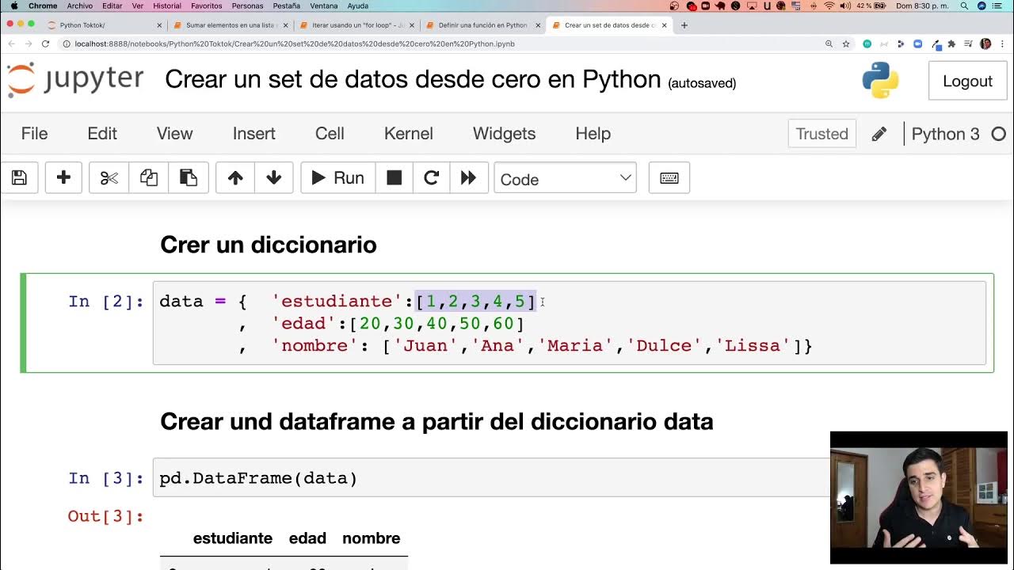This screenshot has height=570, width=1014.
Task: Open the cell type Code dropdown
Action: click(565, 179)
